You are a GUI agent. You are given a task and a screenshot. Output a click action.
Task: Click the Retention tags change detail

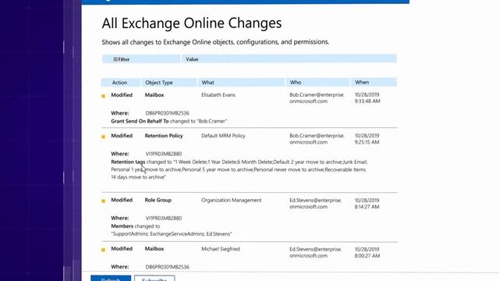[x=239, y=169]
